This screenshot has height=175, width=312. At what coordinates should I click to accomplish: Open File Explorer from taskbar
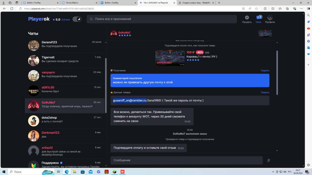tap(75, 172)
